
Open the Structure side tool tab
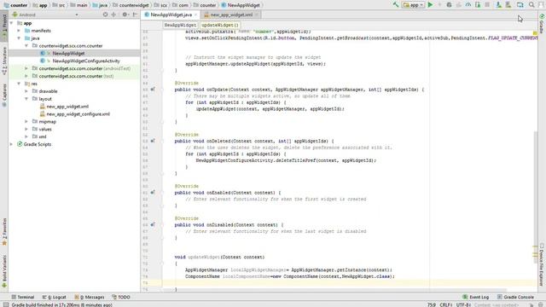(x=4, y=61)
